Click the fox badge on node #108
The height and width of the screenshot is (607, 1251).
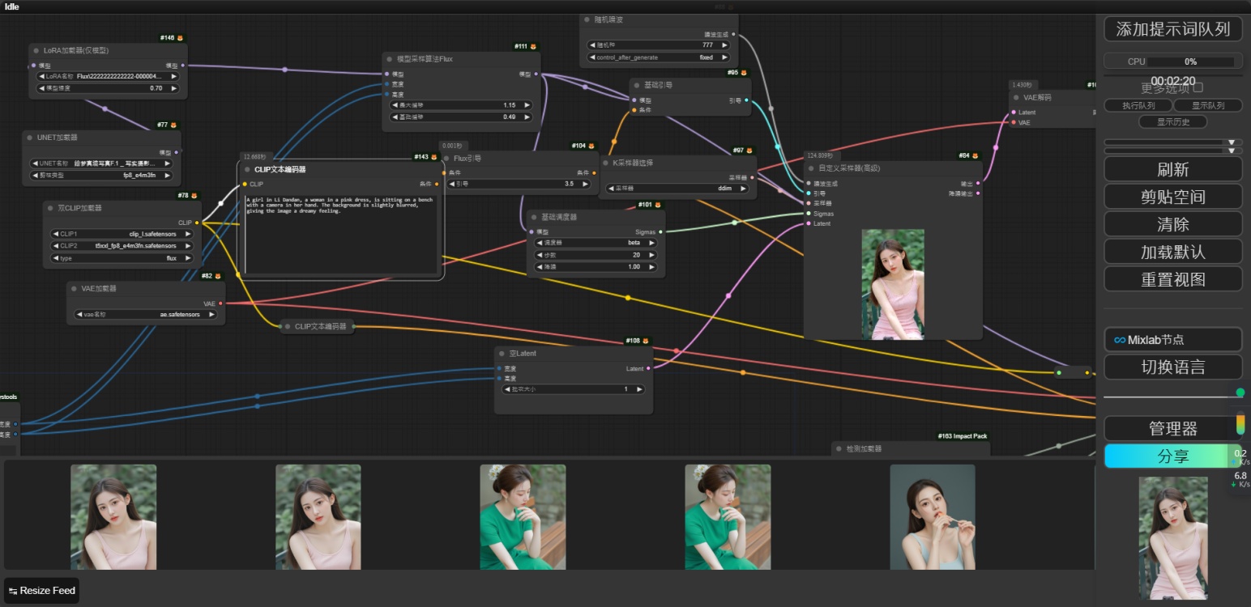646,341
